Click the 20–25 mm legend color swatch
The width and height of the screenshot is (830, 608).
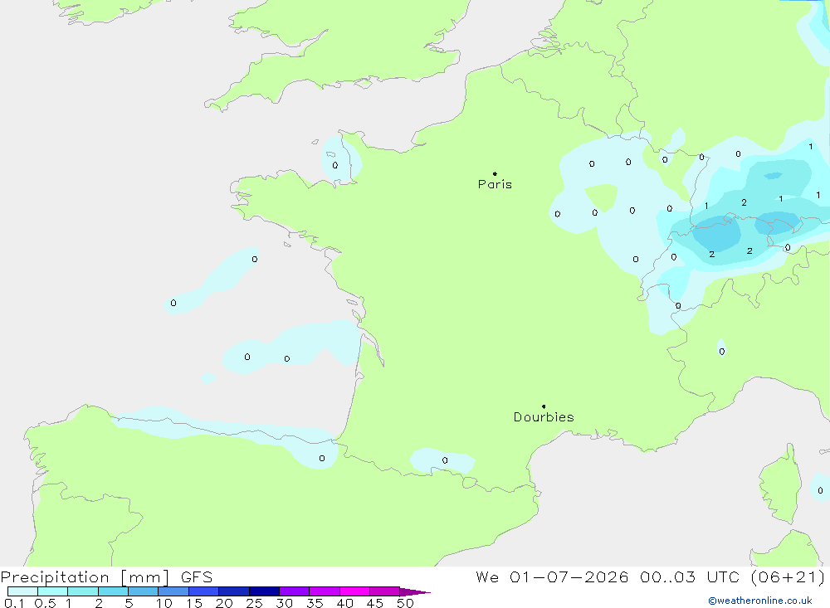[234, 591]
